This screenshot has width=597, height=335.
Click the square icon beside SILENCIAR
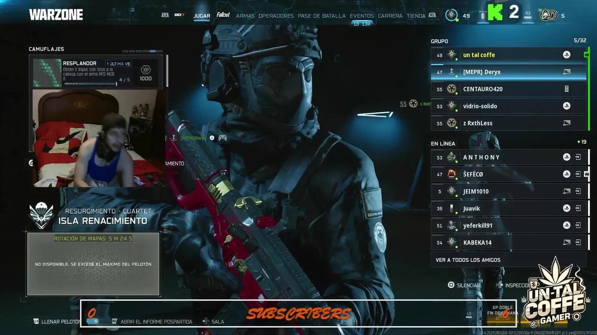[451, 285]
